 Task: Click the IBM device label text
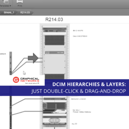(78, 31)
